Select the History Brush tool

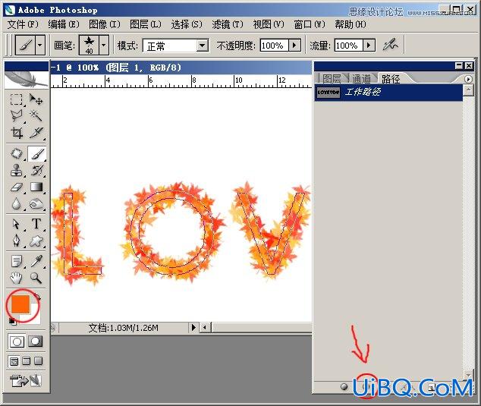36,170
